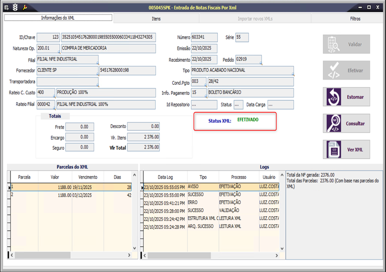Click the disabled Efetivar button
The height and width of the screenshot is (272, 386).
pos(346,71)
